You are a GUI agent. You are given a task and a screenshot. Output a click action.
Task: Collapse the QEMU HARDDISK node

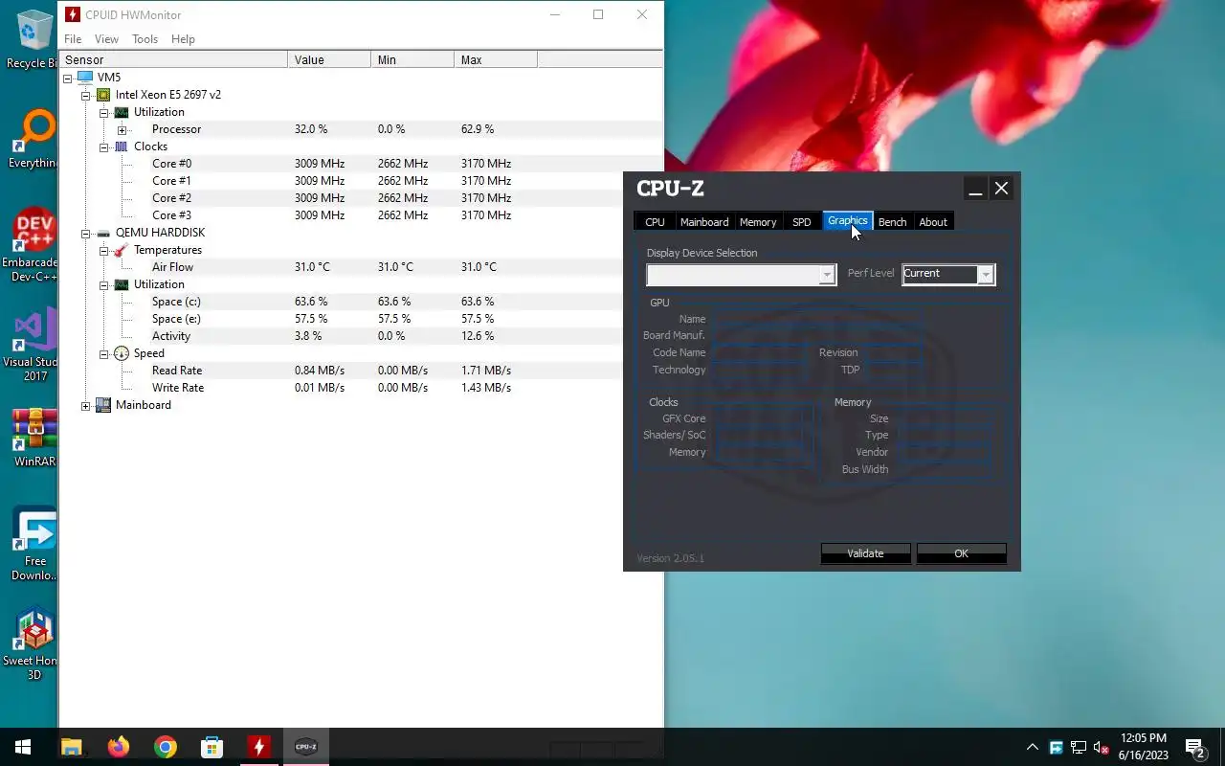pos(86,233)
